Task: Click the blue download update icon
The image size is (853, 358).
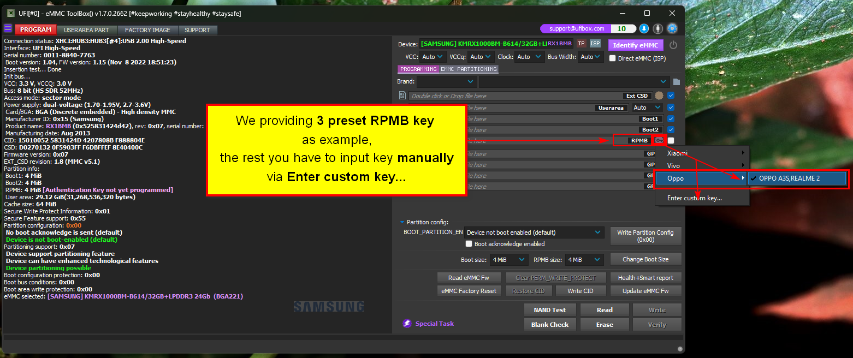Action: pos(644,29)
